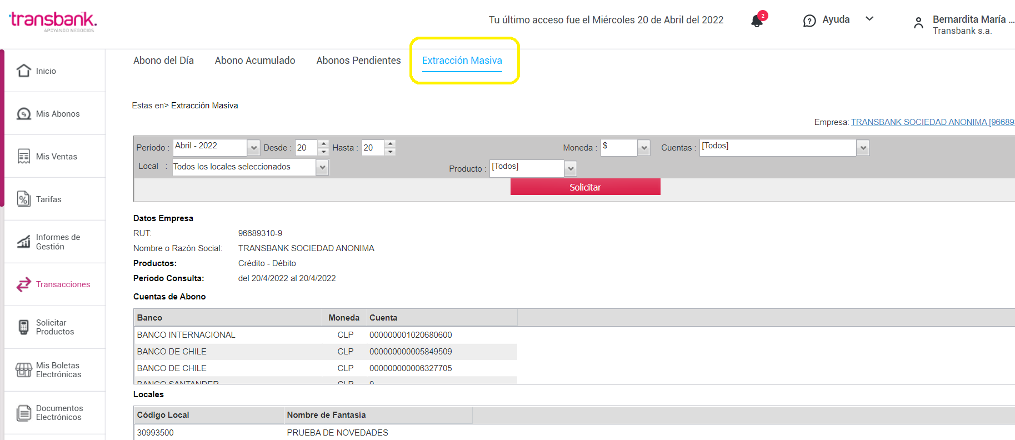Decrease the Hasta day value

(x=390, y=152)
